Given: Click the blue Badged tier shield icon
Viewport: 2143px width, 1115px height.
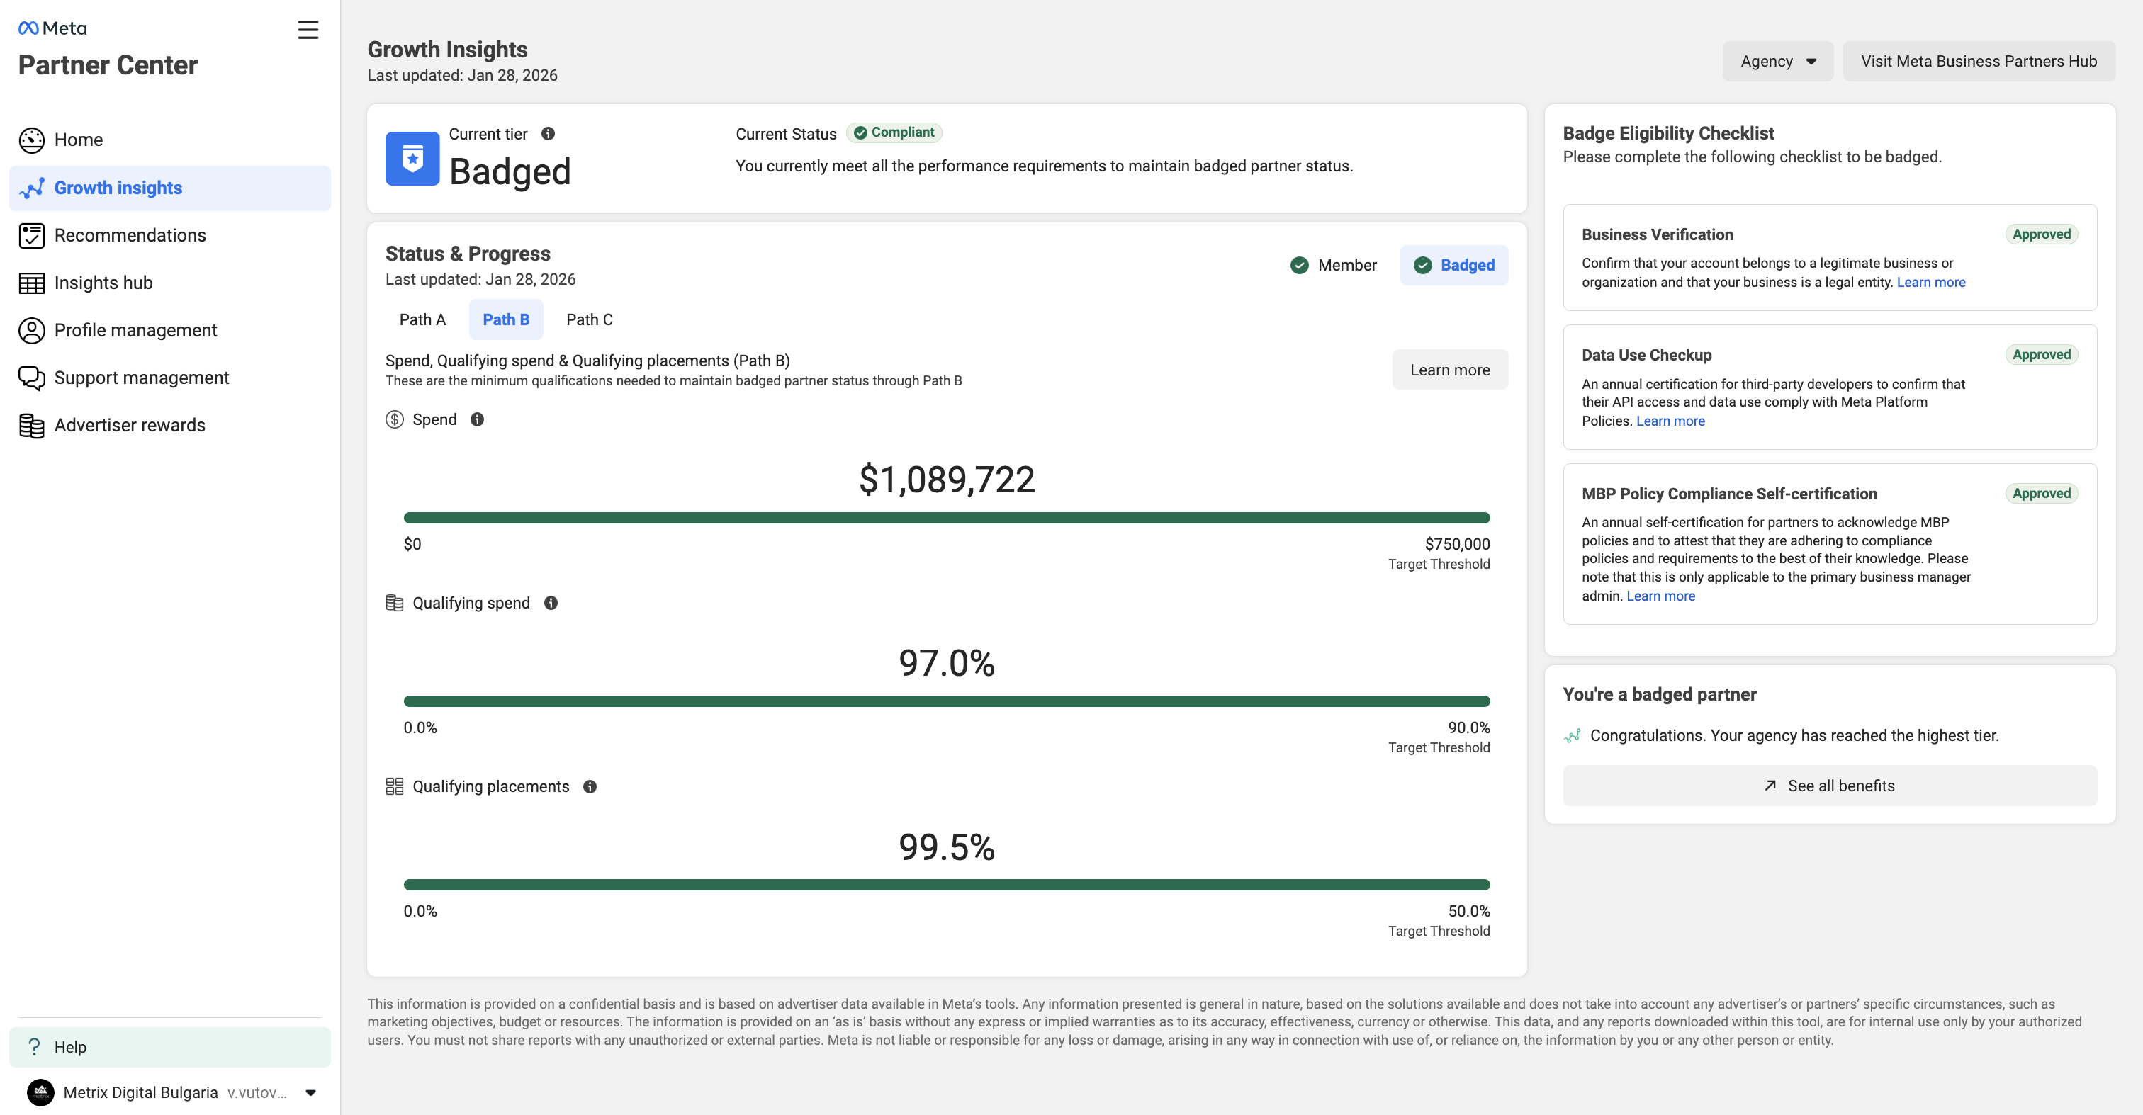Looking at the screenshot, I should pos(412,158).
